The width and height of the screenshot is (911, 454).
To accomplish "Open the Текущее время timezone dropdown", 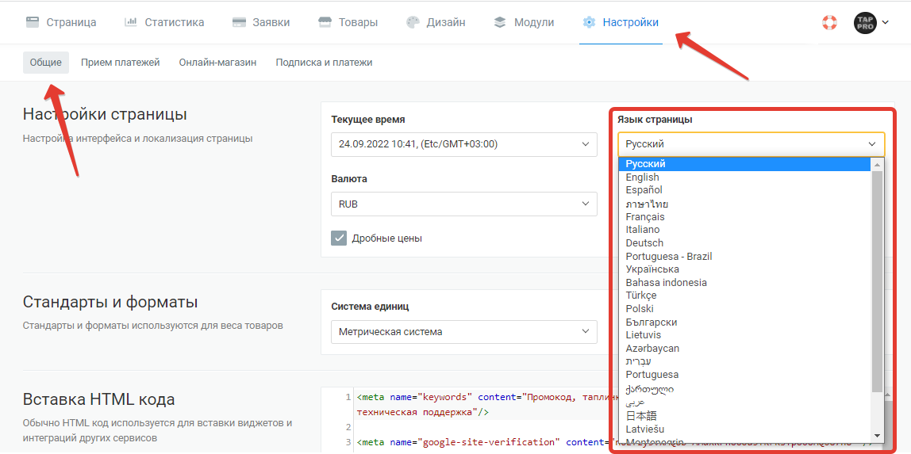I will point(463,144).
